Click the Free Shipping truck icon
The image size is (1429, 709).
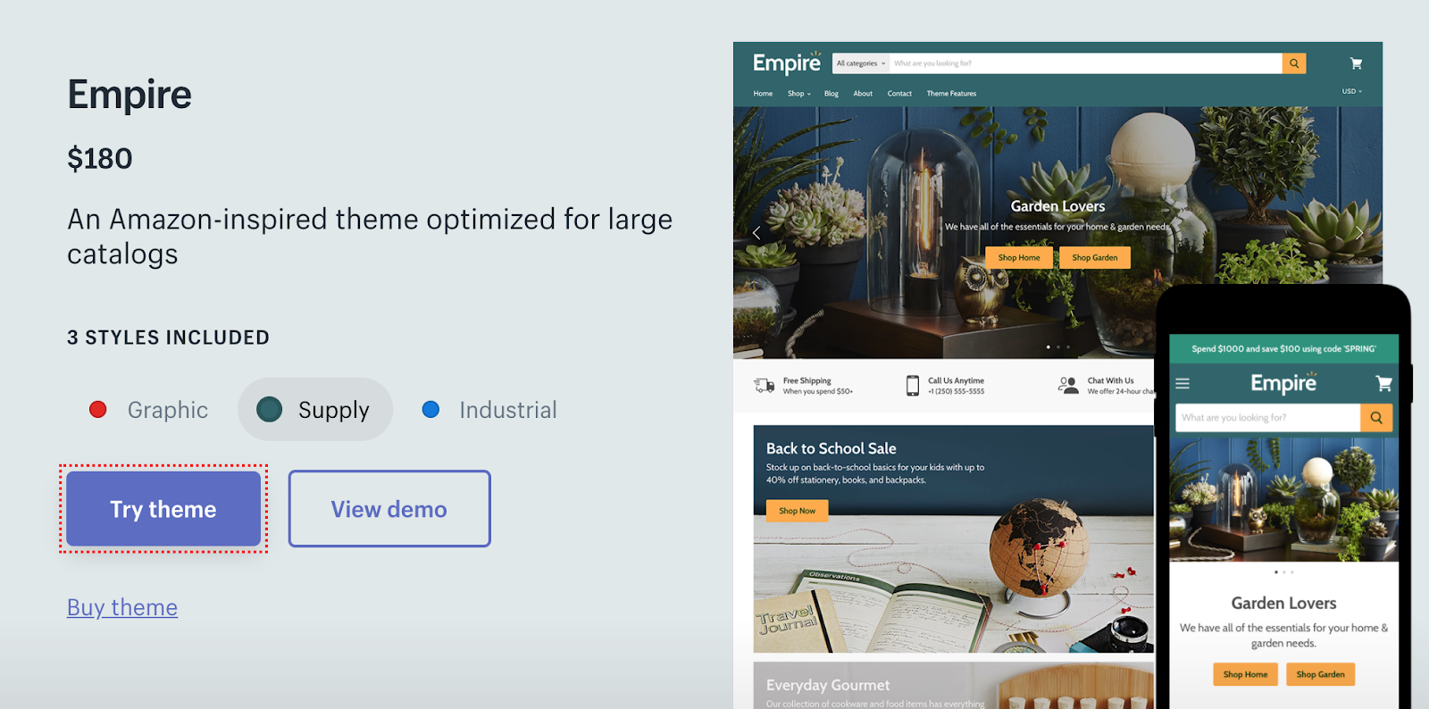[x=765, y=386]
